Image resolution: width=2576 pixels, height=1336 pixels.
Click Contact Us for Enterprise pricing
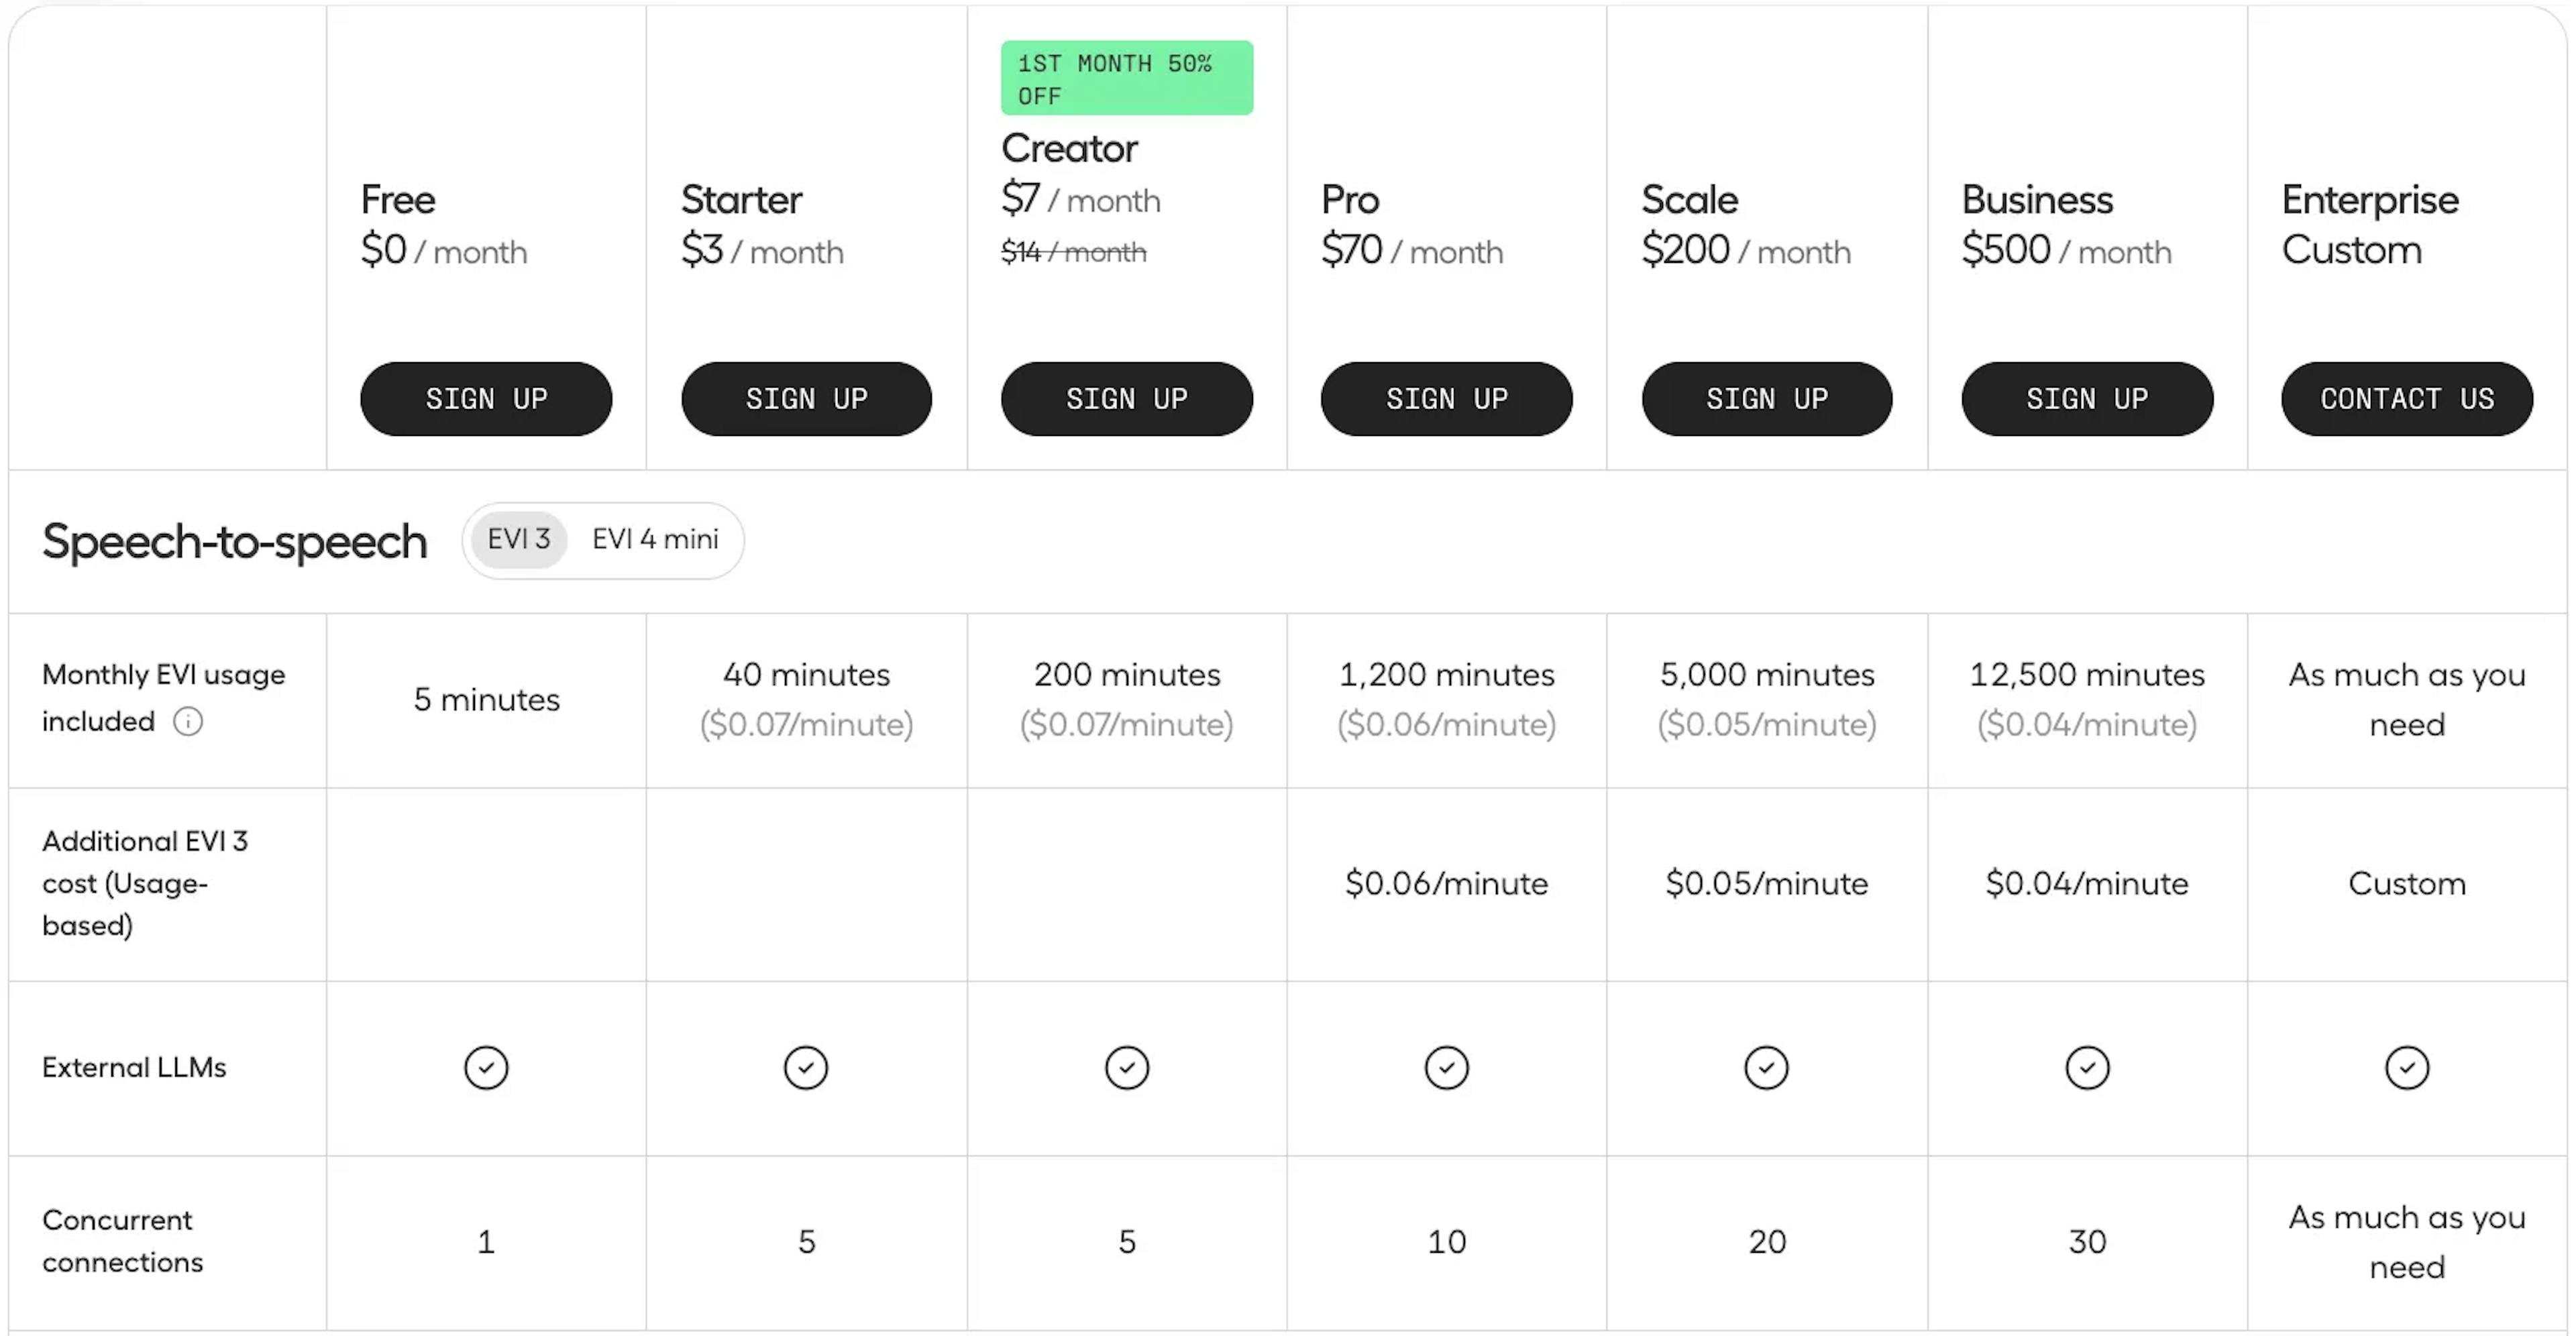coord(2405,398)
